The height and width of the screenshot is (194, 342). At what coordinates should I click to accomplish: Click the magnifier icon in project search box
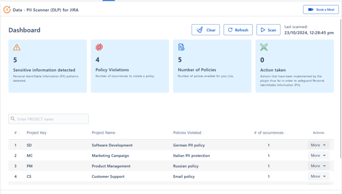pos(13,119)
